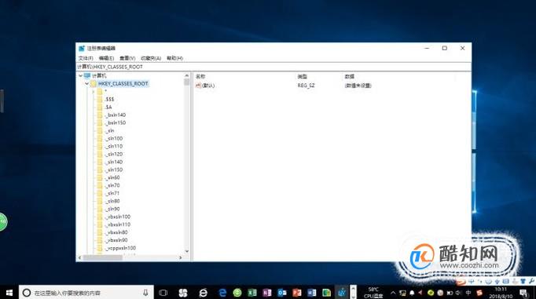The image size is (536, 299).
Task: Click the tree vertical scrollbar down arrow
Action: (186, 252)
